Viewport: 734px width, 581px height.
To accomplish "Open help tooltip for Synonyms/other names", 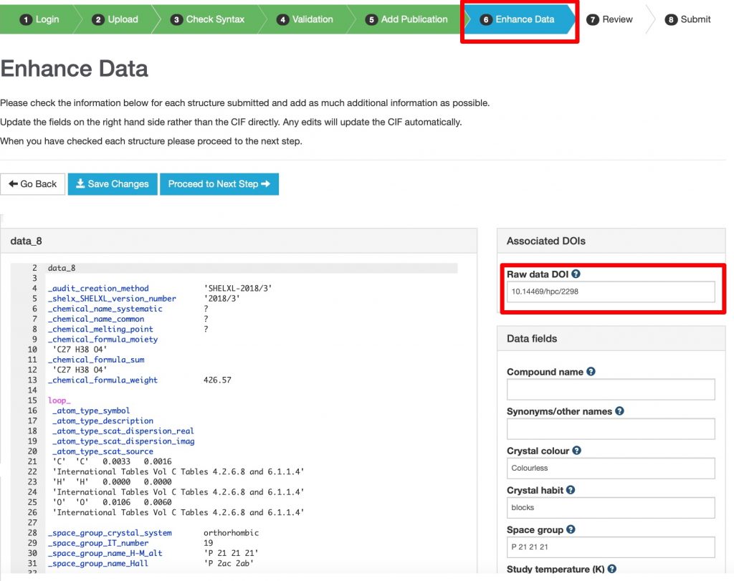I will tap(619, 411).
